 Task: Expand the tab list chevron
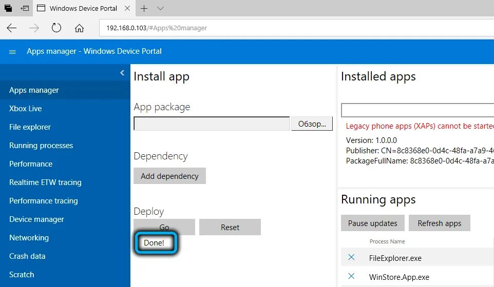coord(160,9)
